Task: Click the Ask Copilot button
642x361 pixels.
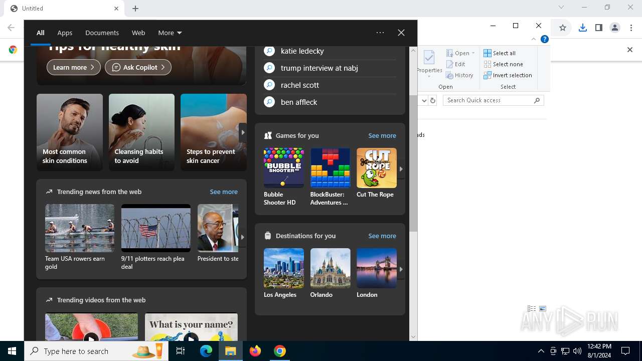Action: pyautogui.click(x=138, y=67)
